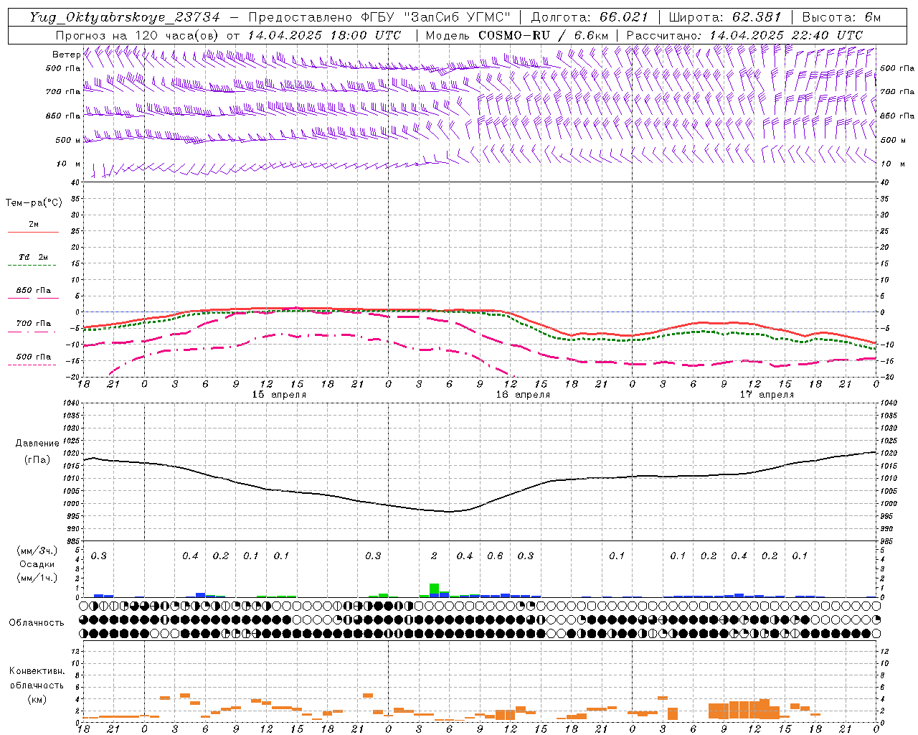918x735 pixels.
Task: Click the 850 гПа temperature legend entry
Action: click(x=34, y=291)
